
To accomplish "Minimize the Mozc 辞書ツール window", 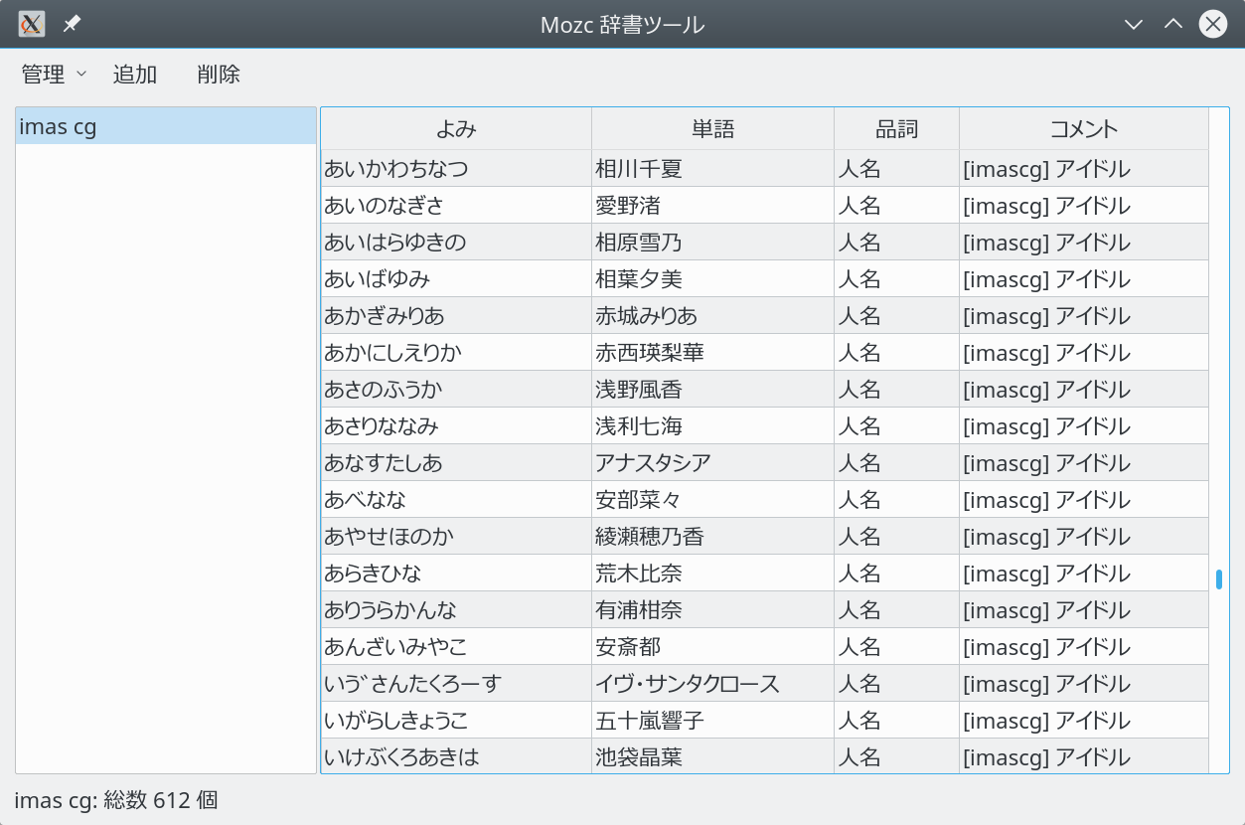I will click(x=1134, y=24).
